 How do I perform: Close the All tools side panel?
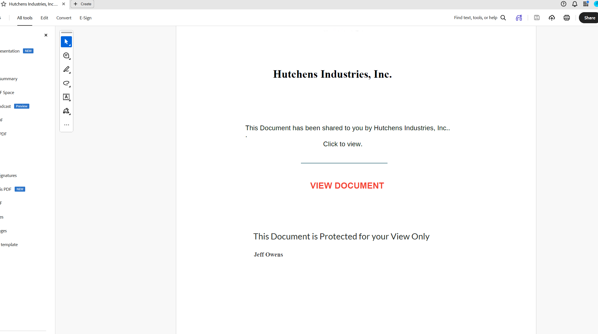coord(46,35)
